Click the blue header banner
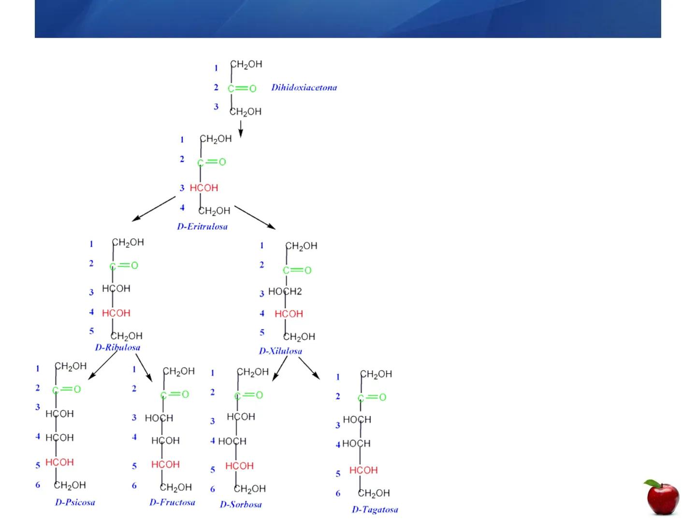This screenshot has width=696, height=522. (348, 19)
